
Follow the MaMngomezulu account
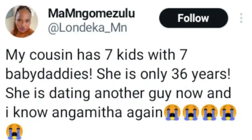point(193,18)
